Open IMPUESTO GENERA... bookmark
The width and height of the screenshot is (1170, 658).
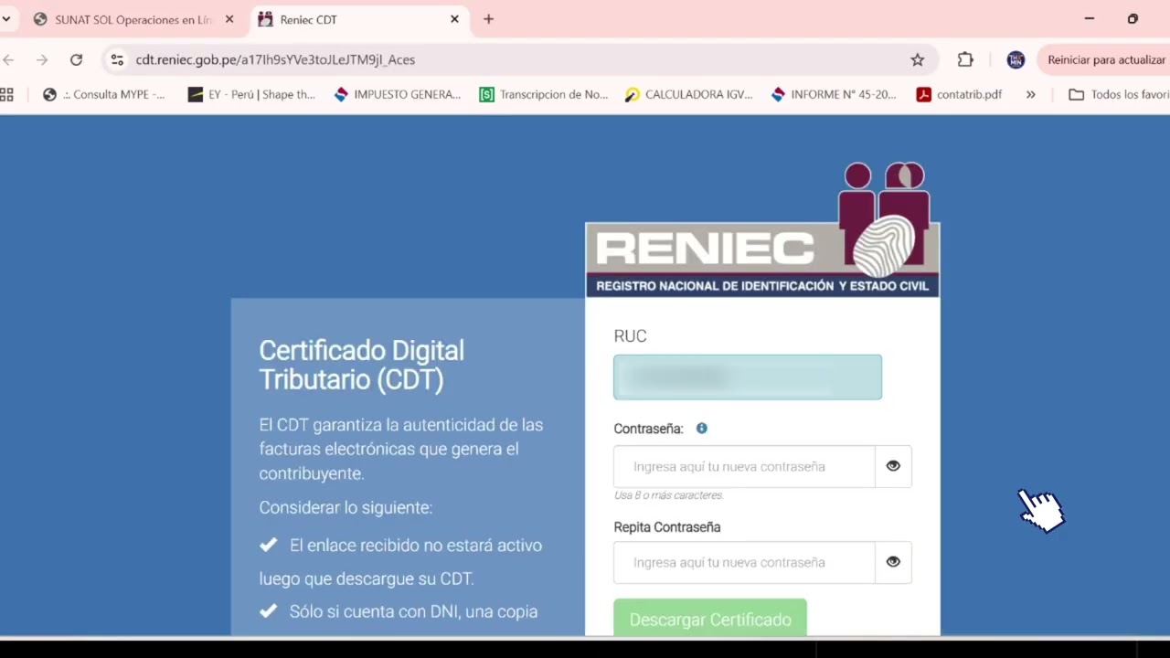coord(398,94)
